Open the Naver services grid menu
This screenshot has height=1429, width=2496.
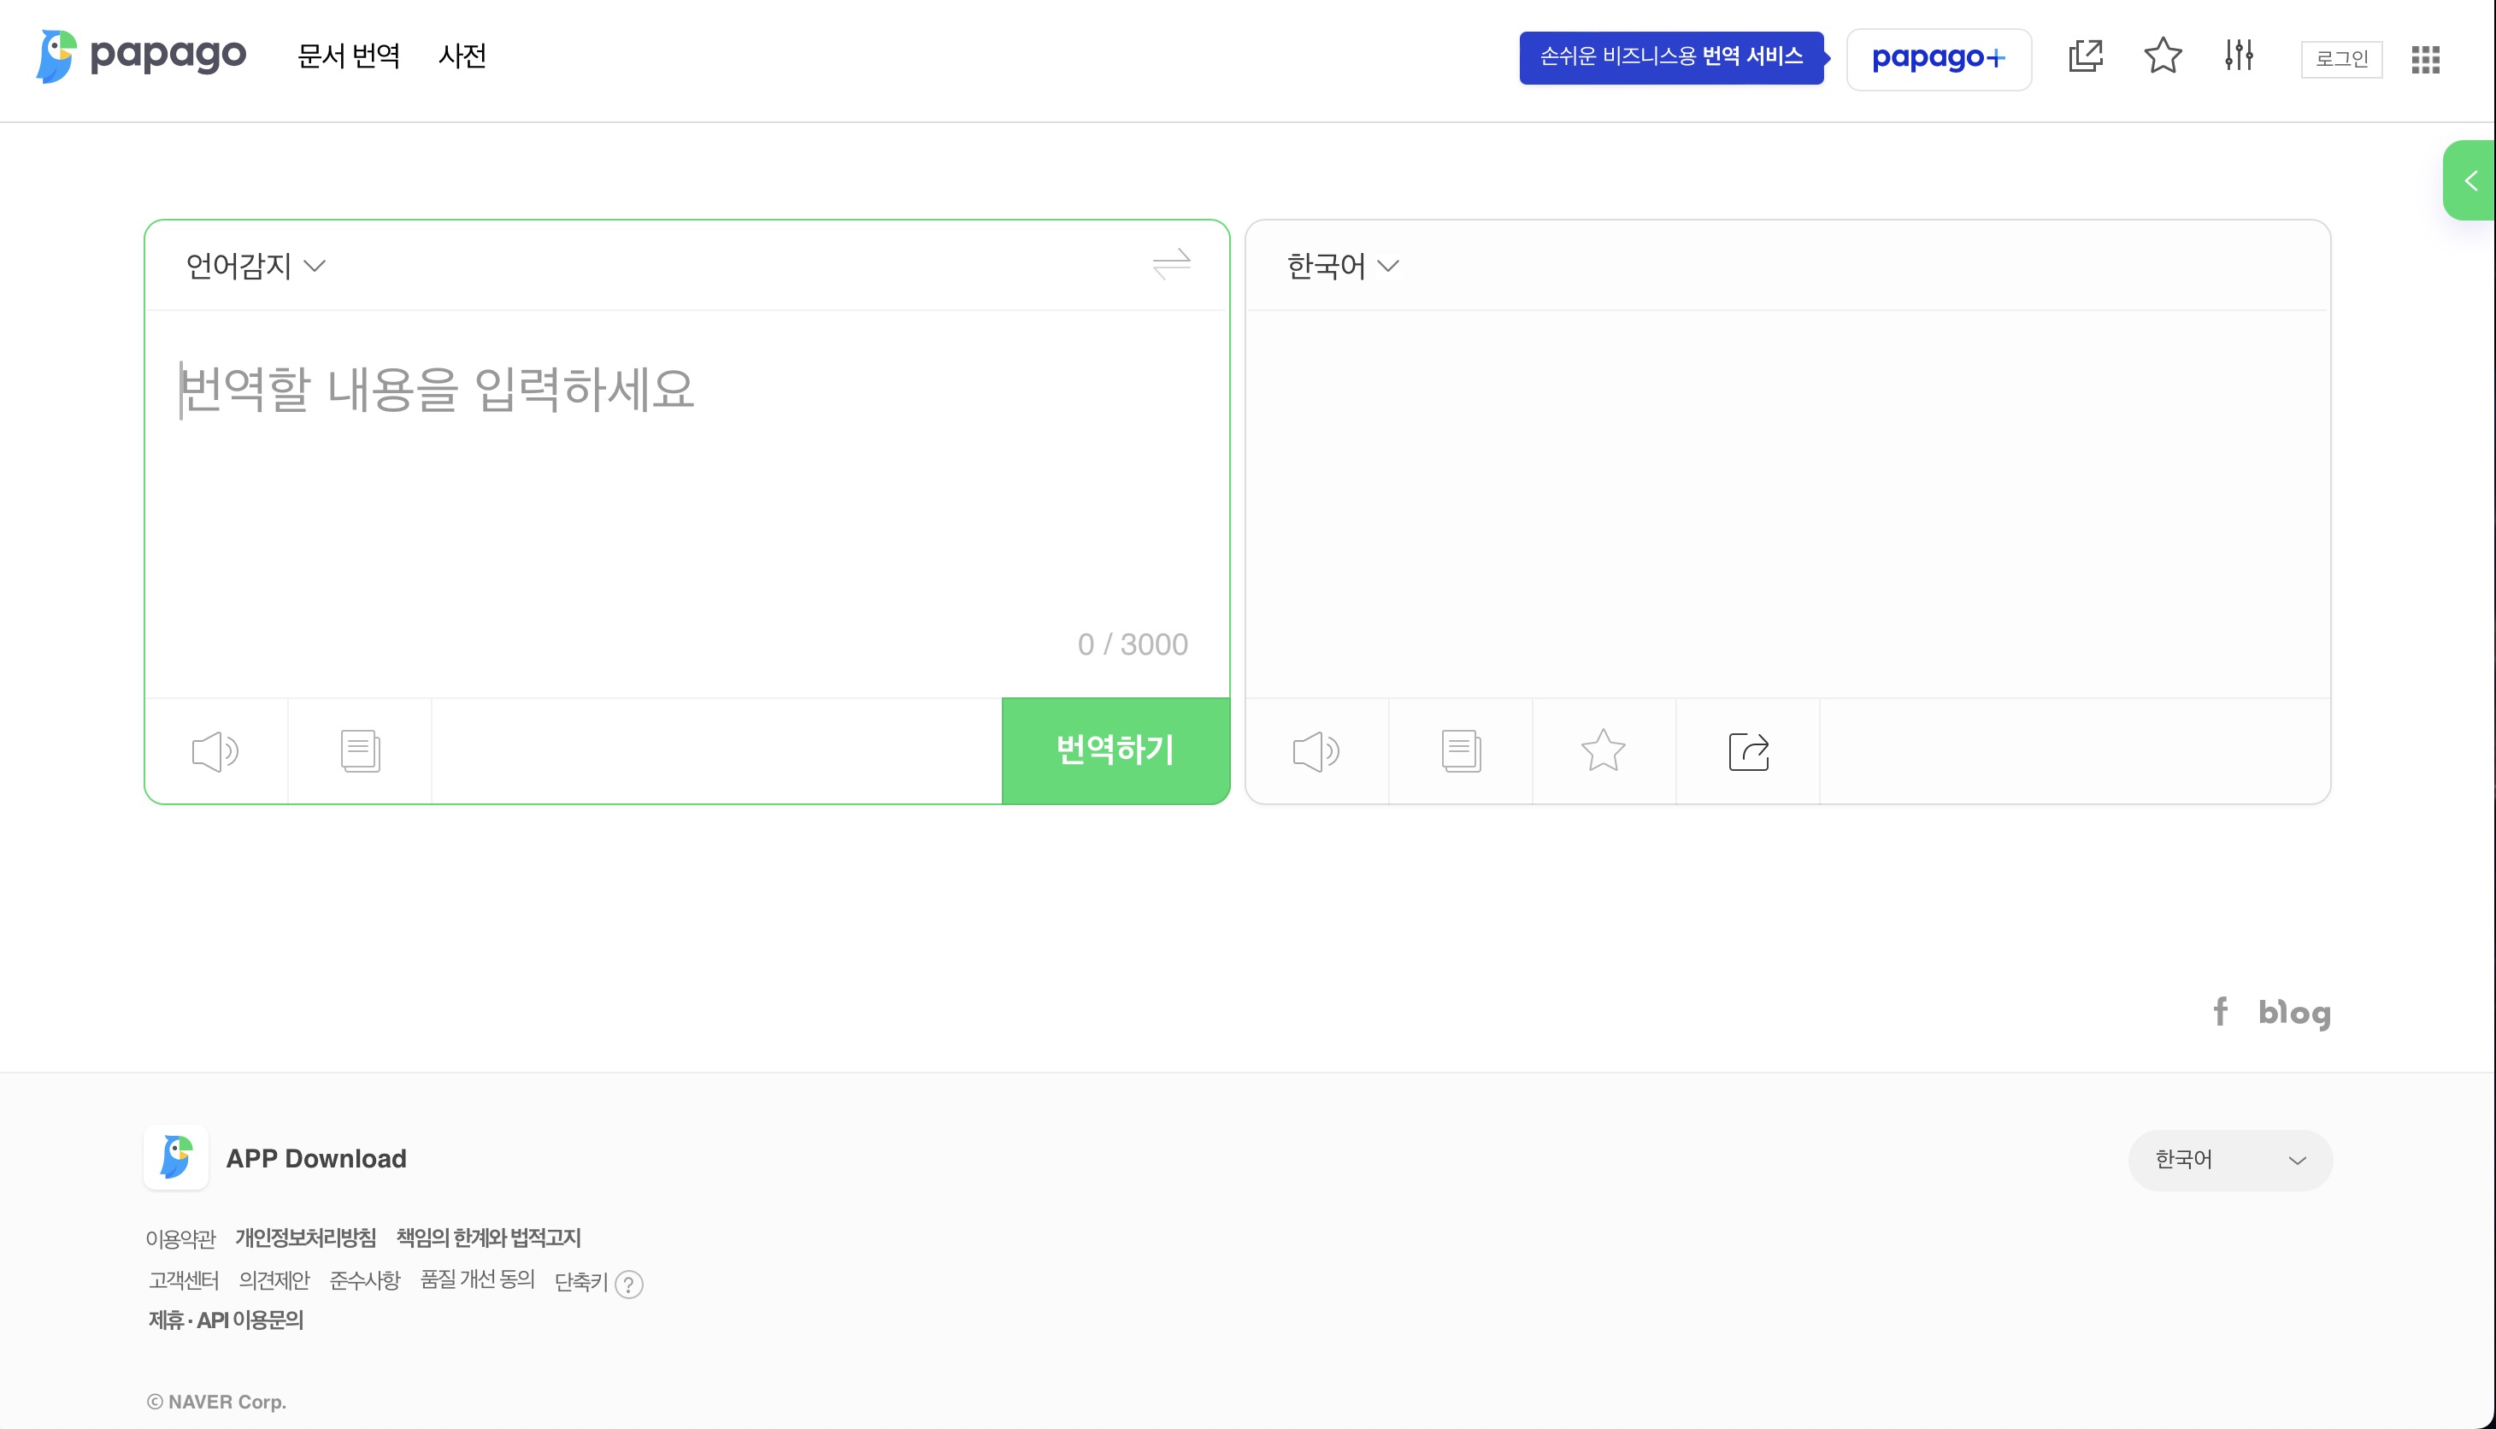click(2424, 60)
